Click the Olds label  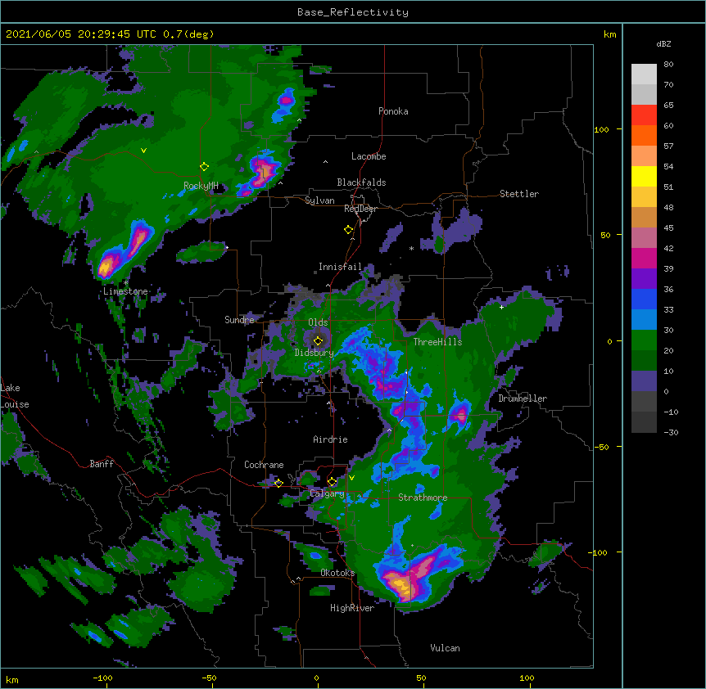(x=318, y=322)
